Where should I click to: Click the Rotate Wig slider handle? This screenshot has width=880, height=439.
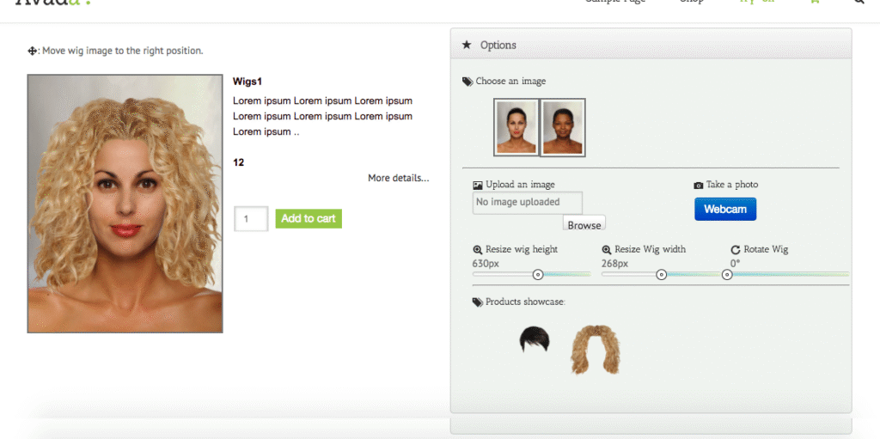pos(727,275)
